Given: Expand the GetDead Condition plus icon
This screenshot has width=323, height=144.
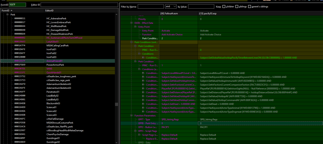Looking at the screenshot, I should (143, 104).
